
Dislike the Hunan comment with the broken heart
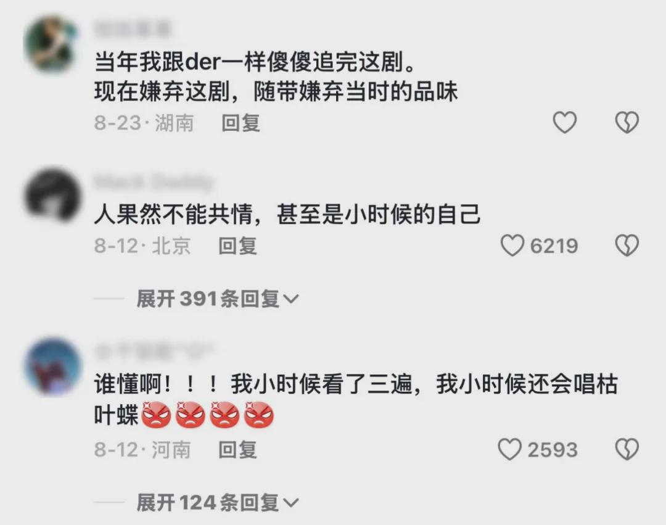pyautogui.click(x=627, y=122)
